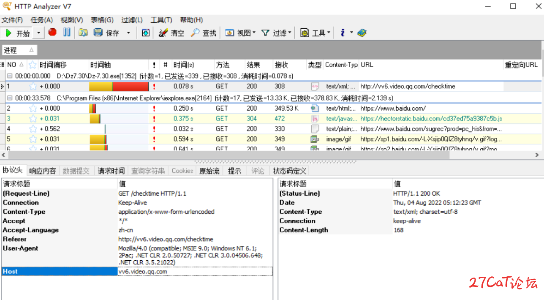Click the Save (保存) floppy icon

[106, 33]
